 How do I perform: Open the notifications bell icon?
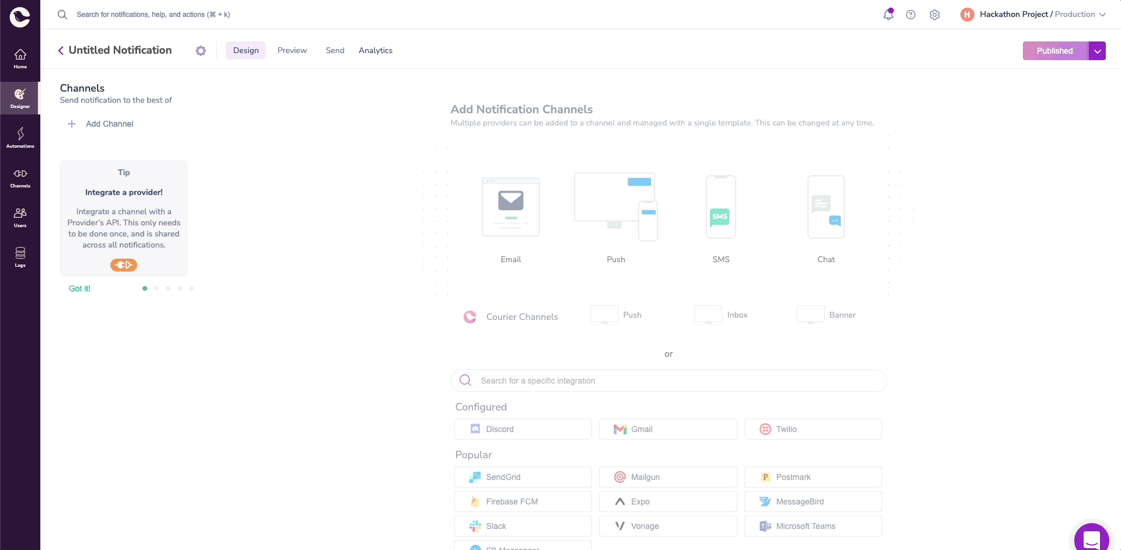888,15
